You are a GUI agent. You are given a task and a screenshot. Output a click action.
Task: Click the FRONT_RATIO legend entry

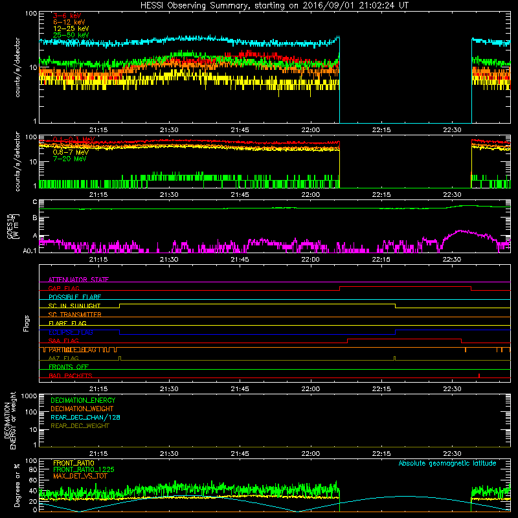(x=74, y=463)
